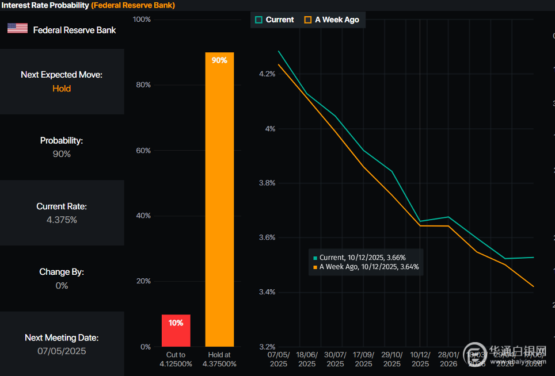Click the US flag icon

[17, 28]
